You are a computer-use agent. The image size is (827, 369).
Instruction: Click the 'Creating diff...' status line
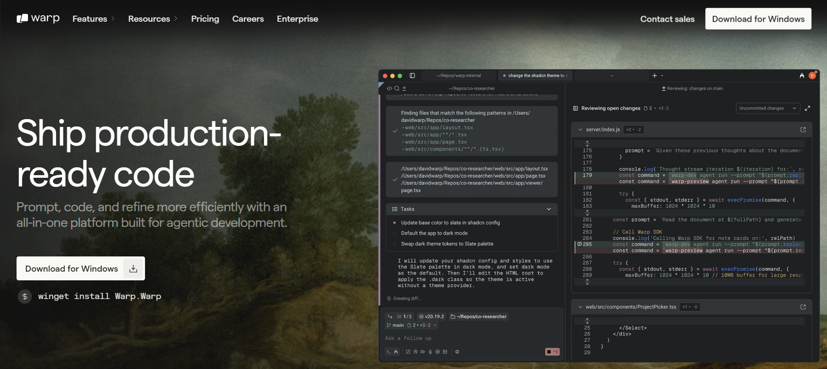(x=404, y=298)
